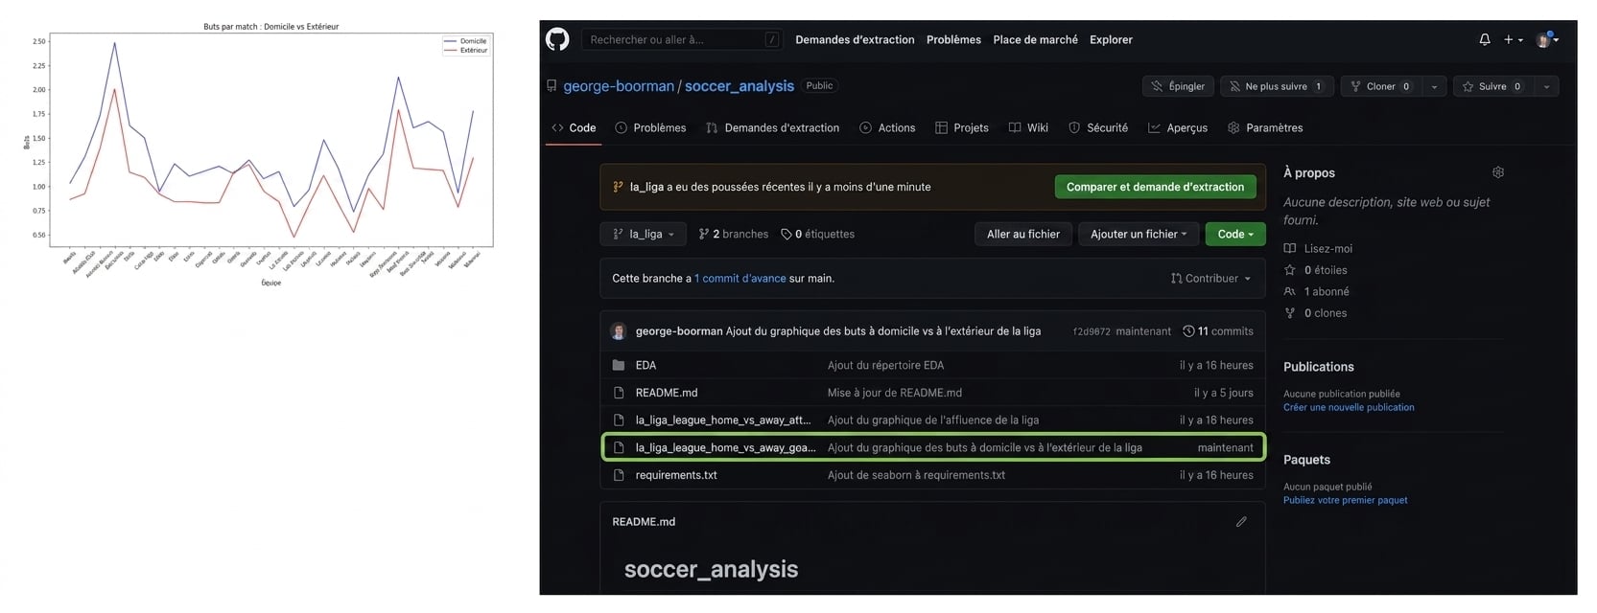
Task: Click 'Créer une nouvelle publication' link
Action: [x=1349, y=407]
